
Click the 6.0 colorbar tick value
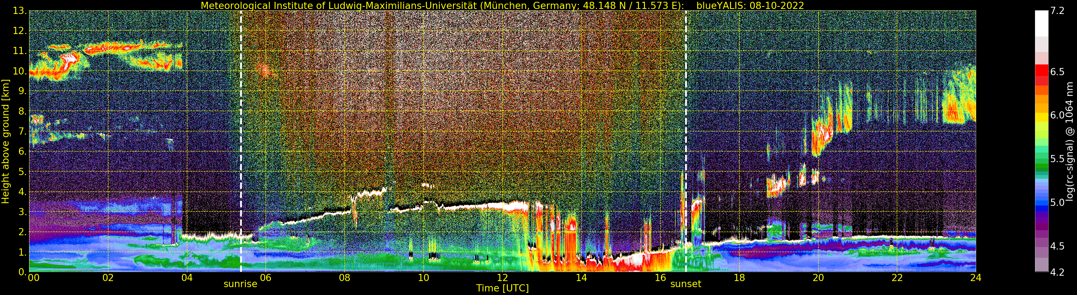[x=1057, y=115]
